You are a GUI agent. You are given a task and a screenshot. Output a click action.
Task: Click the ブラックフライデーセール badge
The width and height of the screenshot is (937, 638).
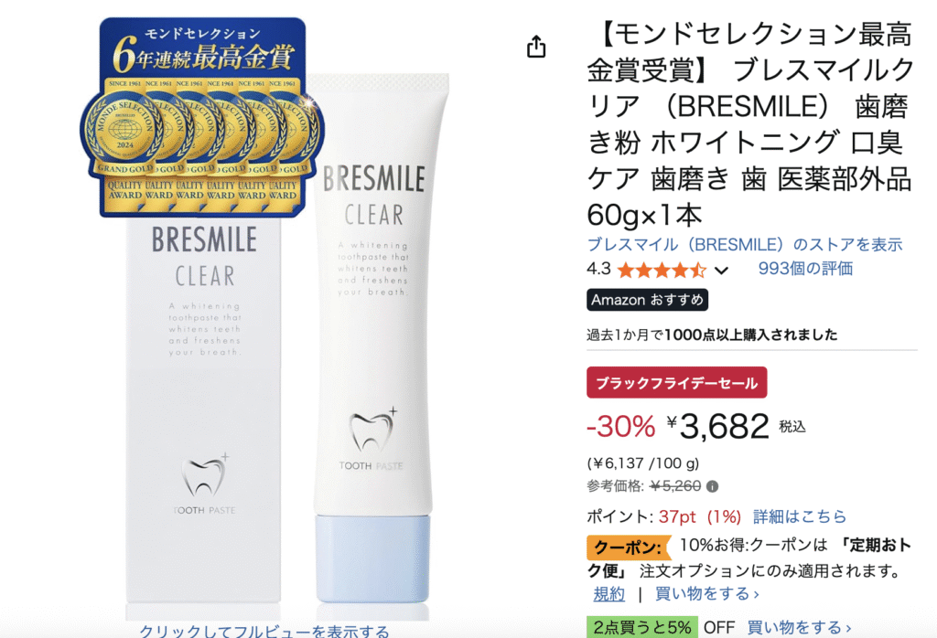[x=676, y=383]
